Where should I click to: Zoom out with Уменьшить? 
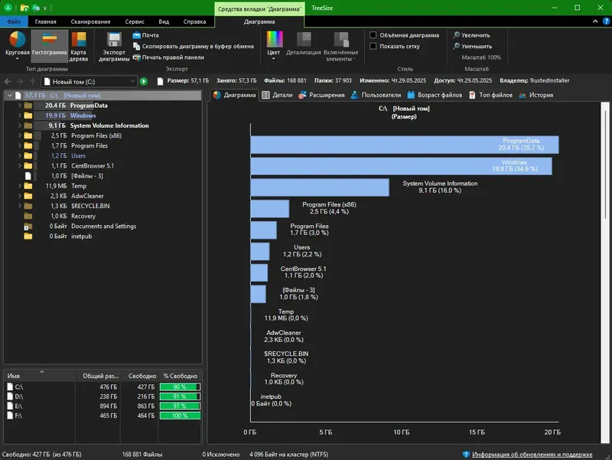click(x=472, y=46)
